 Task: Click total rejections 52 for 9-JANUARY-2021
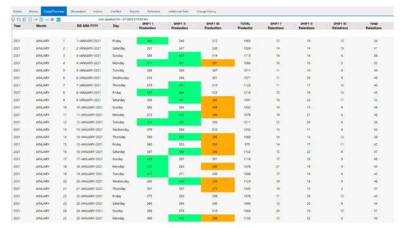[x=375, y=100]
